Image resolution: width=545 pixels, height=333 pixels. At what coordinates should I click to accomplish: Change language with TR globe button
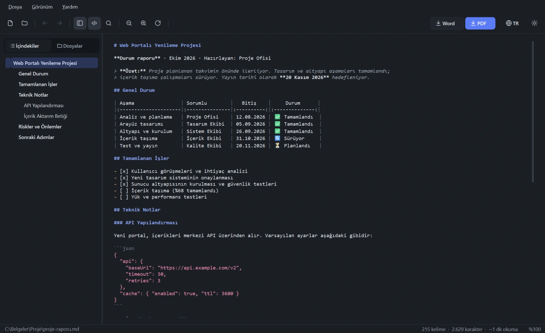512,23
